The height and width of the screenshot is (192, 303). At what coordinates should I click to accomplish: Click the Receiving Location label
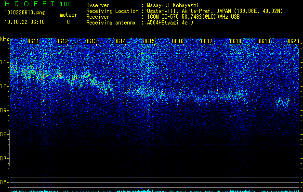112,11
